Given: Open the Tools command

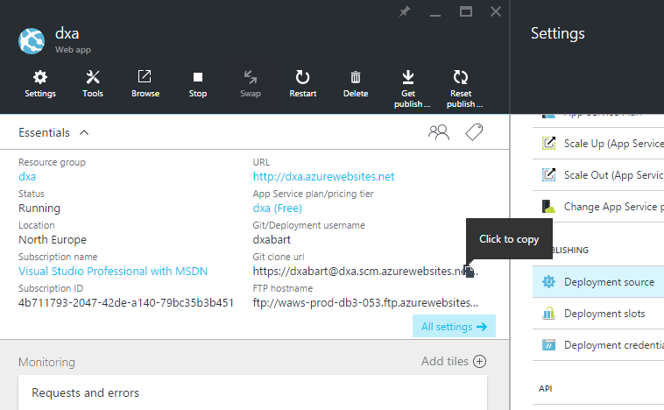Looking at the screenshot, I should pyautogui.click(x=93, y=84).
